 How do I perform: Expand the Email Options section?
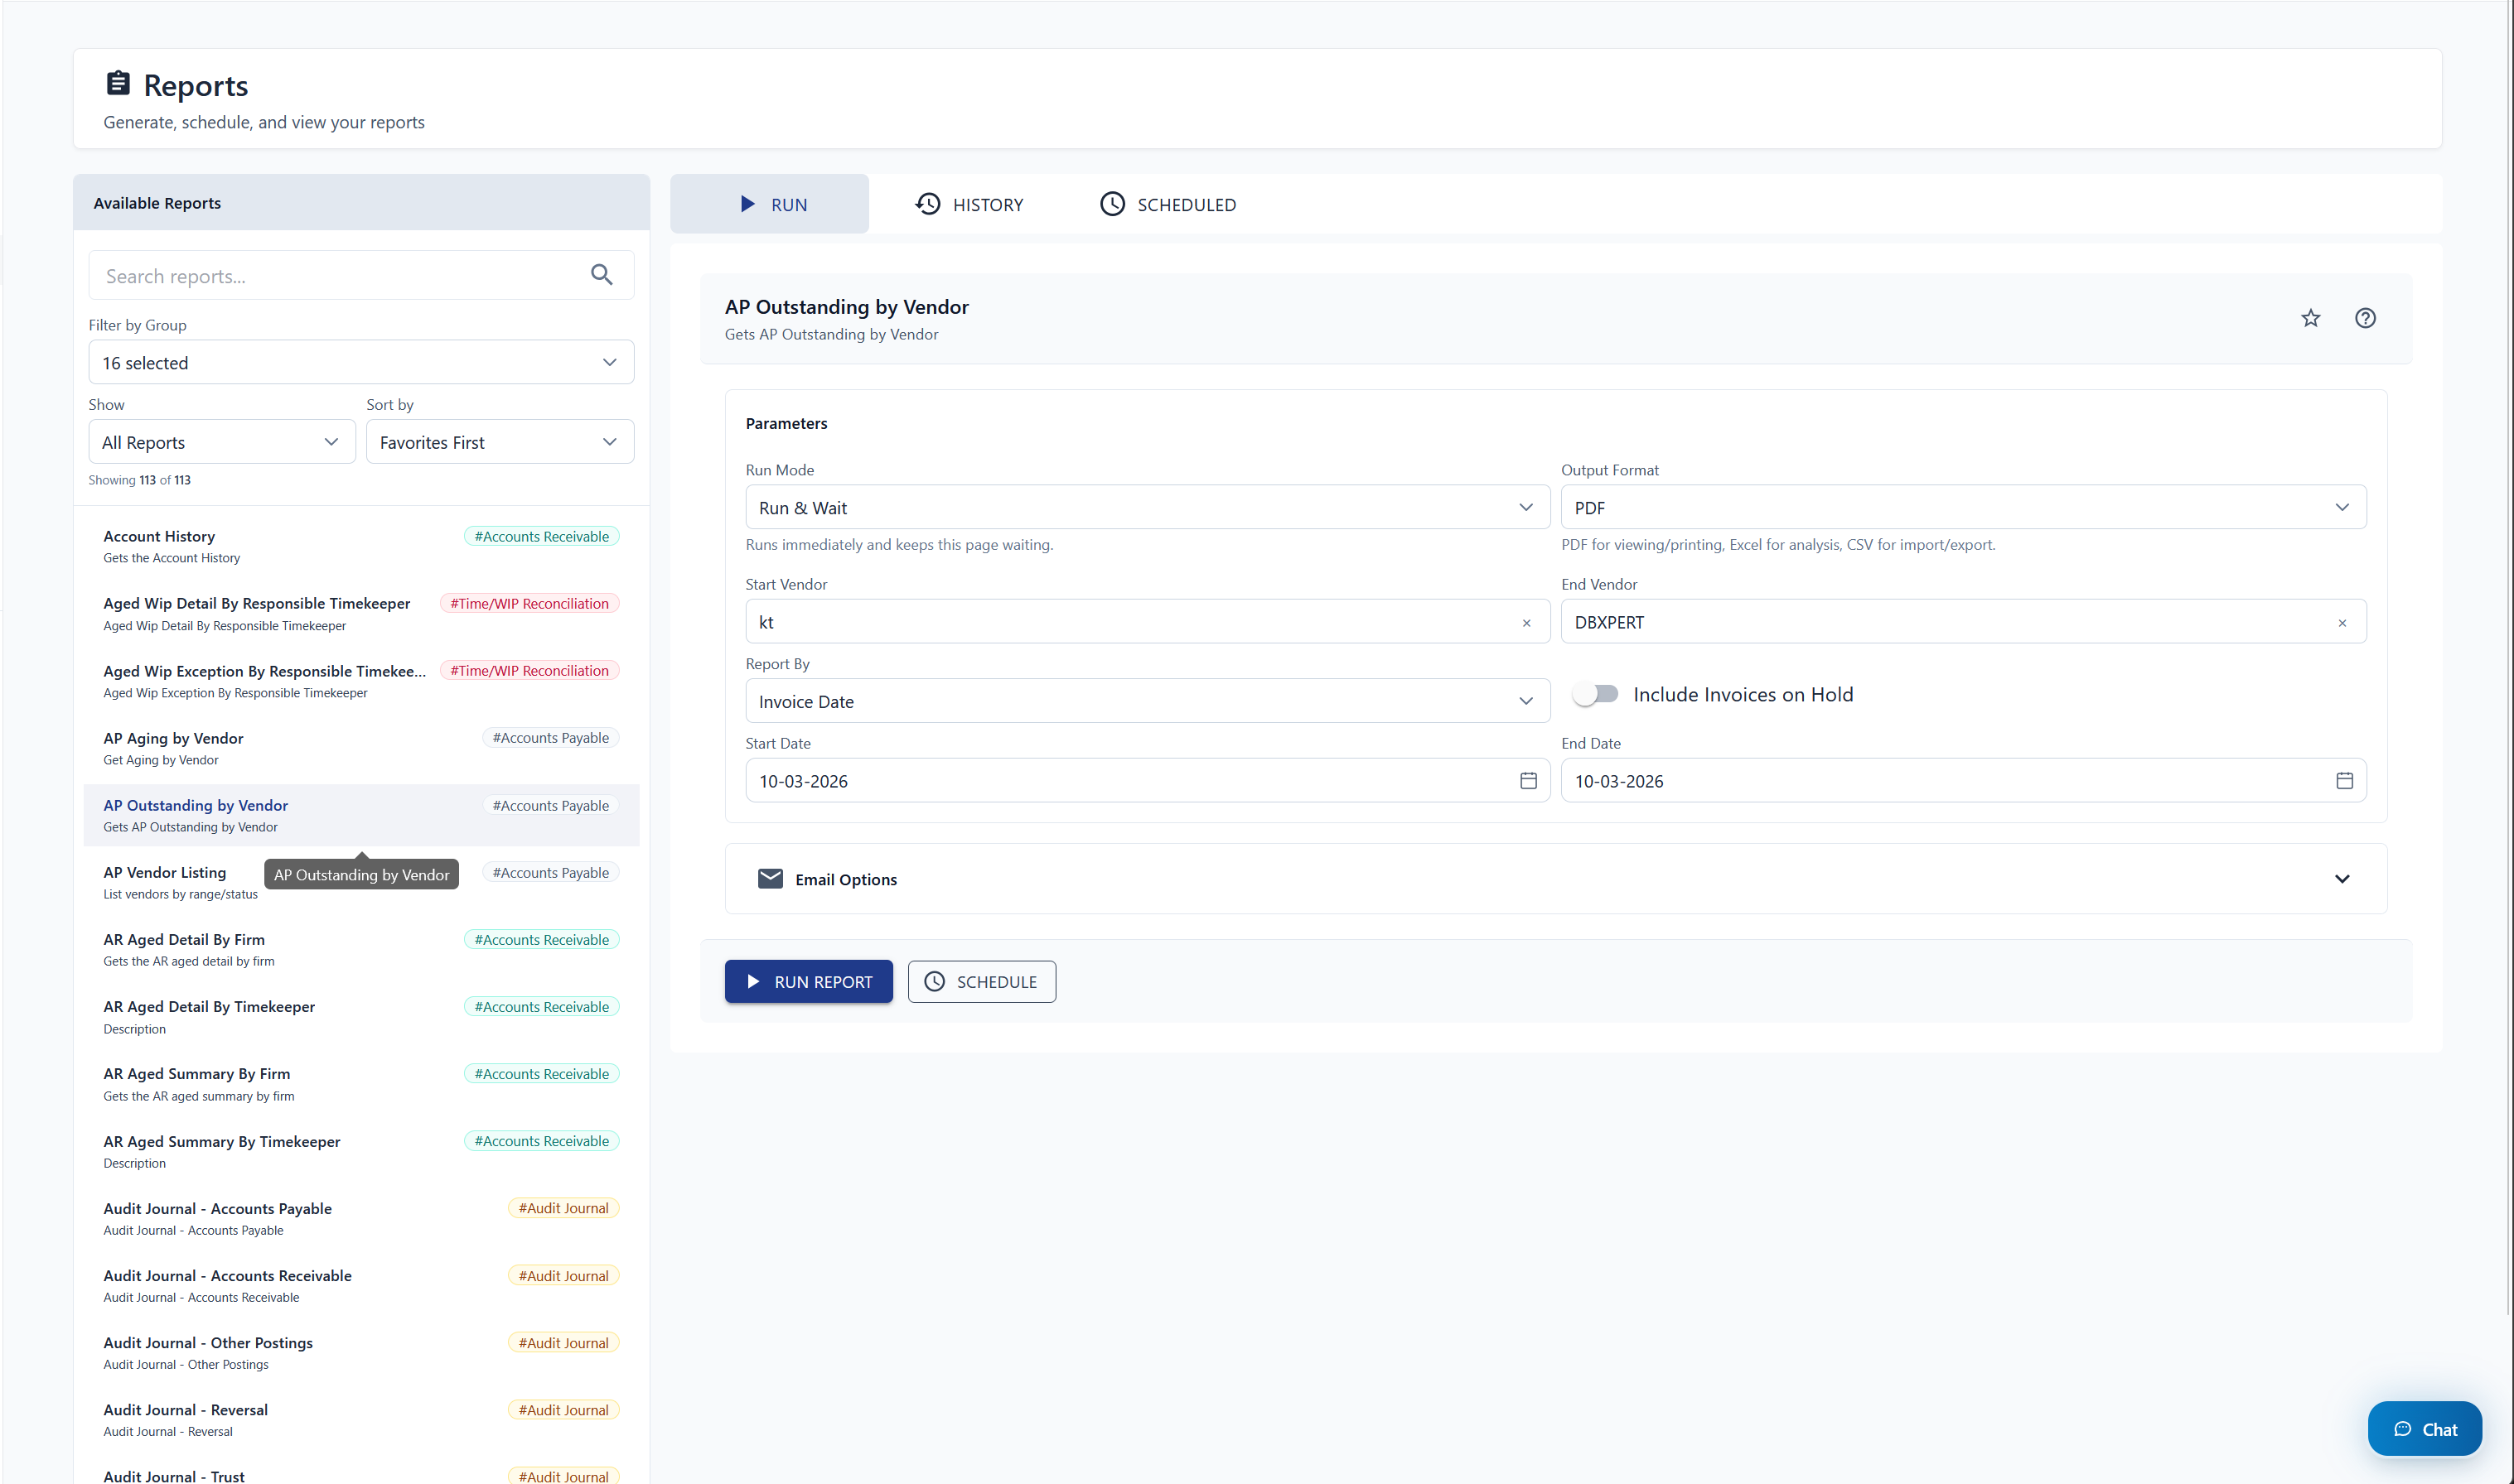[x=2343, y=878]
